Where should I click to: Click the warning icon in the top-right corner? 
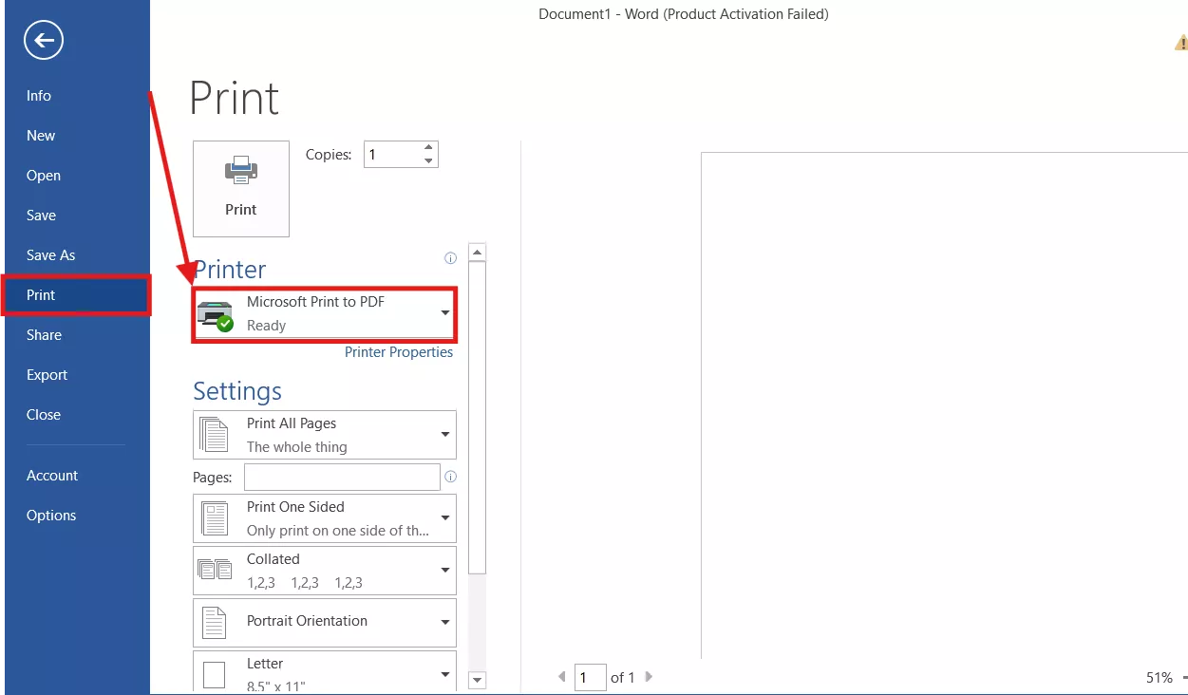tap(1179, 43)
